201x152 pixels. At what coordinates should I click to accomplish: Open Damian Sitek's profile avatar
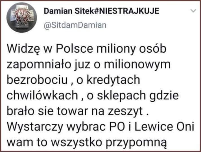22,17
